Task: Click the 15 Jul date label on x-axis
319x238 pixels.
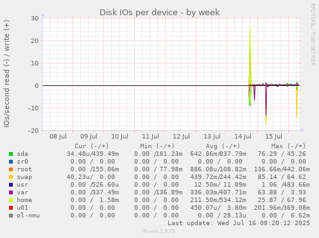Action: [273, 137]
